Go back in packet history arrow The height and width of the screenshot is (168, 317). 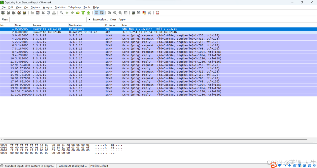click(67, 13)
